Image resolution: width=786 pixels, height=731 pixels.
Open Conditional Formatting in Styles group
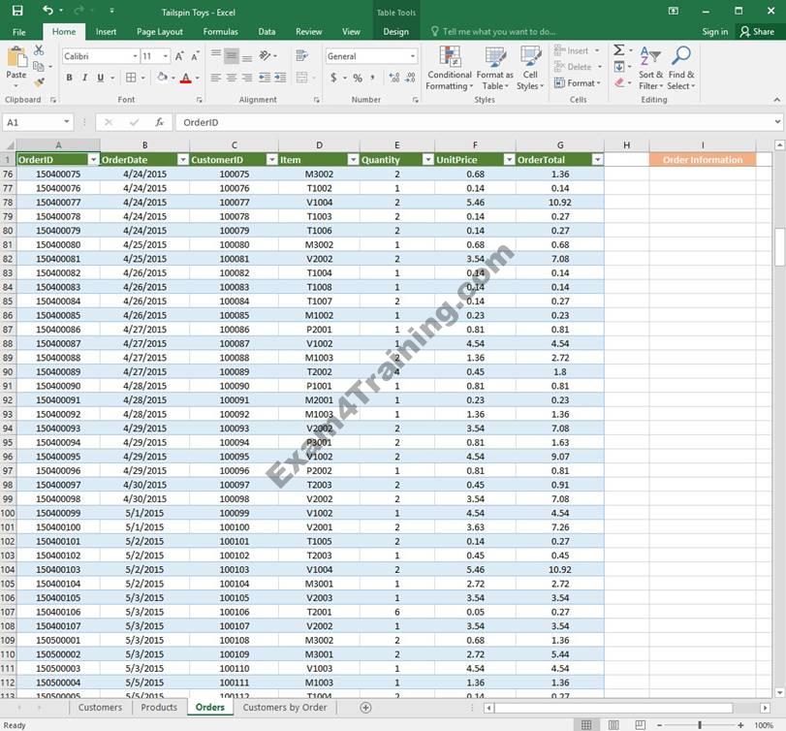[449, 68]
